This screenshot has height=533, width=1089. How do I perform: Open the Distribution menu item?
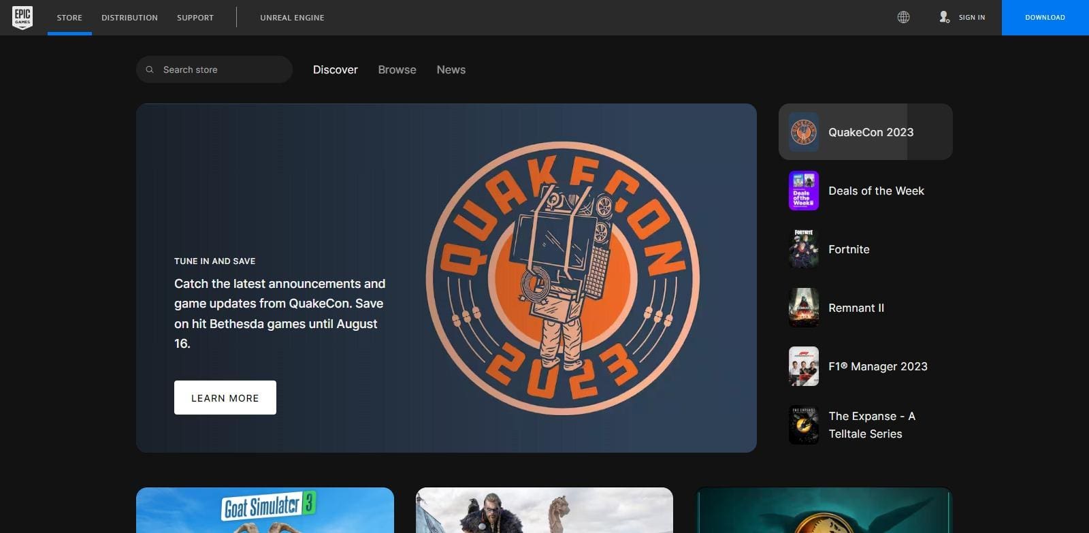[129, 18]
